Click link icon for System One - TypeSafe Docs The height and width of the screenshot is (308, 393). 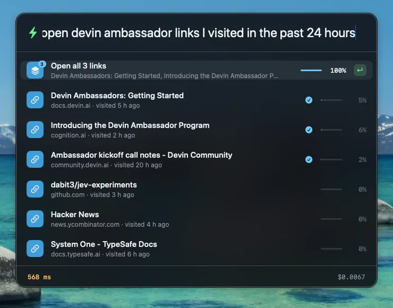pos(35,249)
